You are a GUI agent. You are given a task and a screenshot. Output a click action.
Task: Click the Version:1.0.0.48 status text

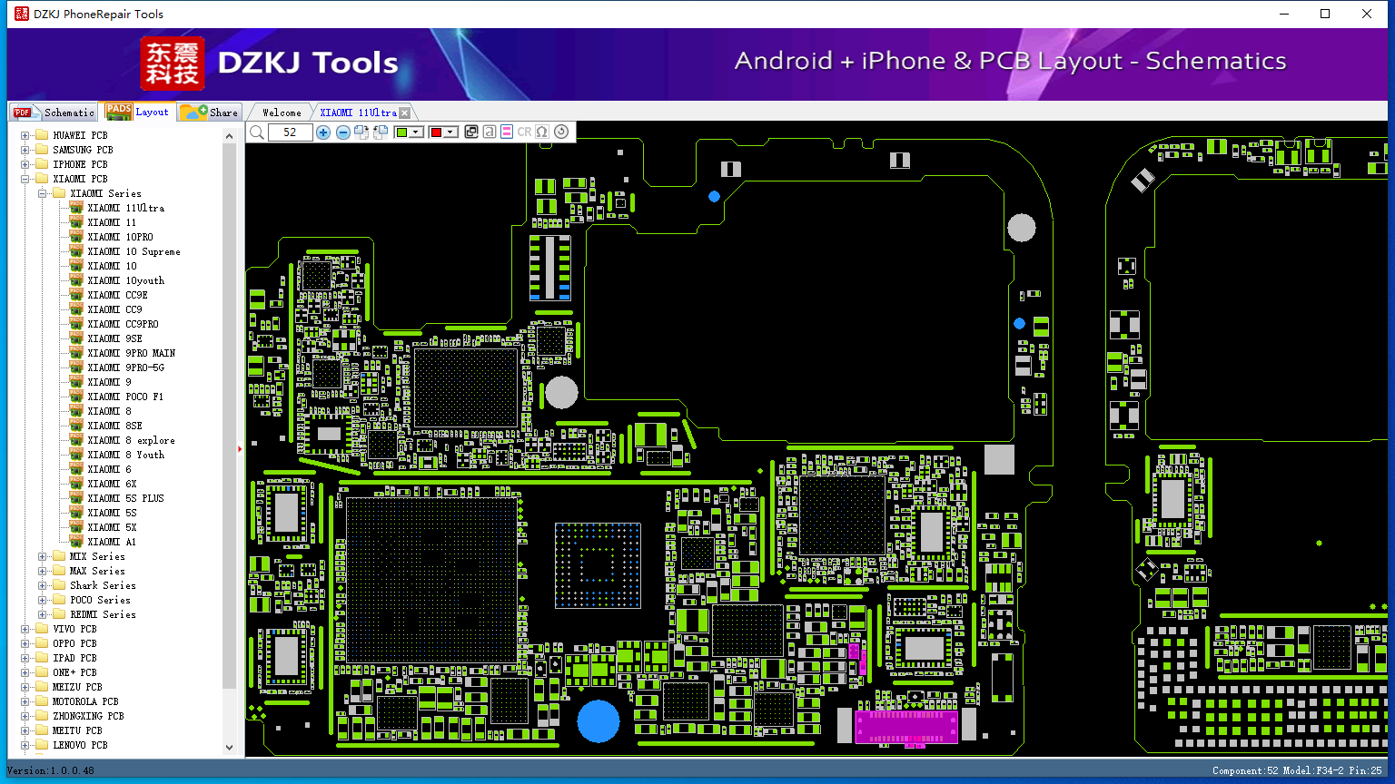(x=51, y=770)
